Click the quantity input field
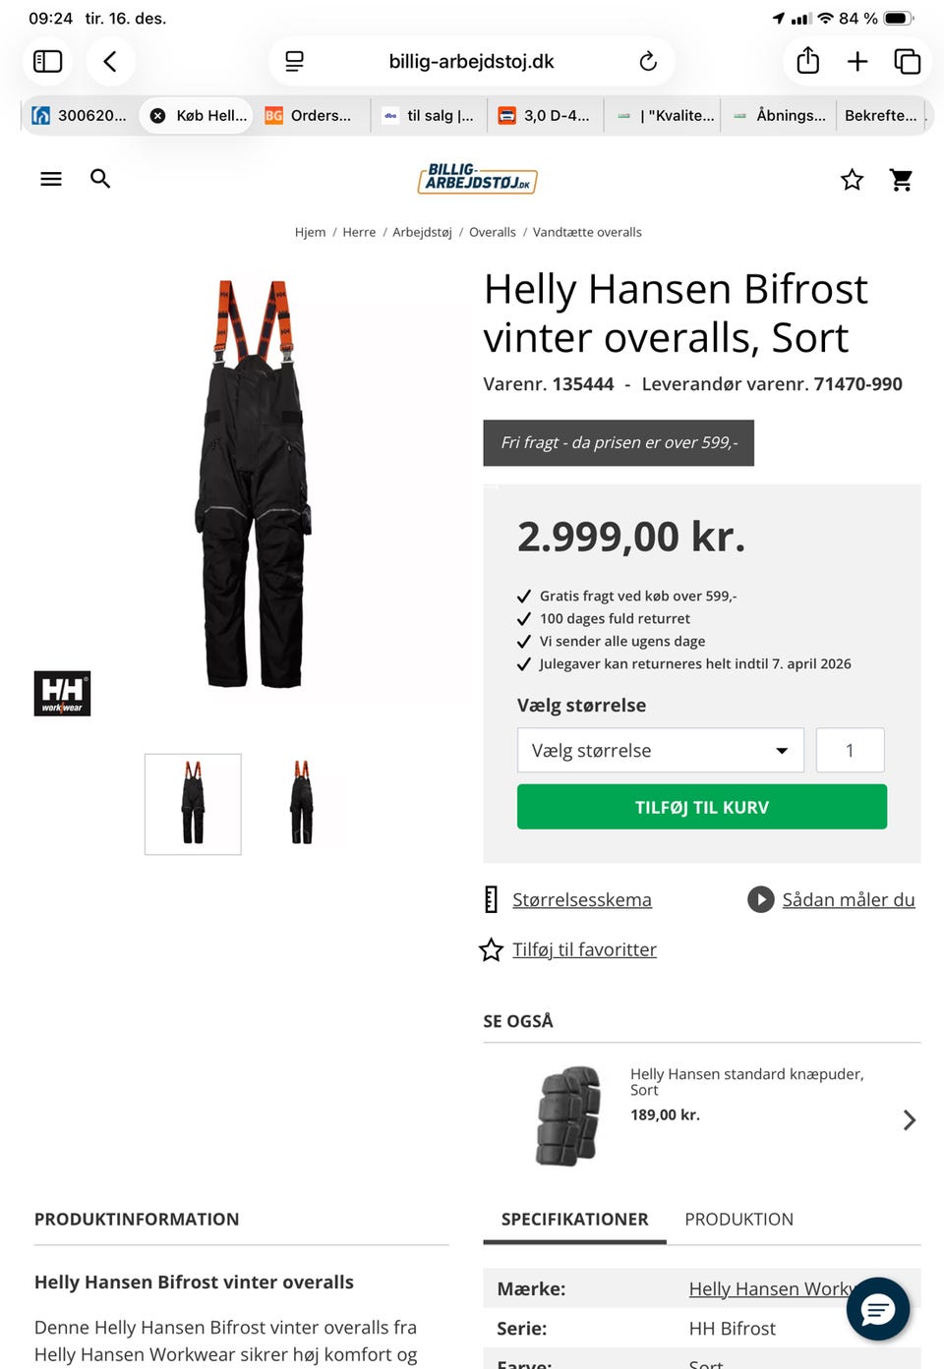Screen dimensions: 944x1369 pos(851,751)
